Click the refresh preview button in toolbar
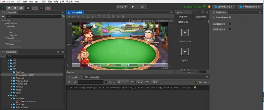The height and width of the screenshot is (110, 264). point(142,6)
